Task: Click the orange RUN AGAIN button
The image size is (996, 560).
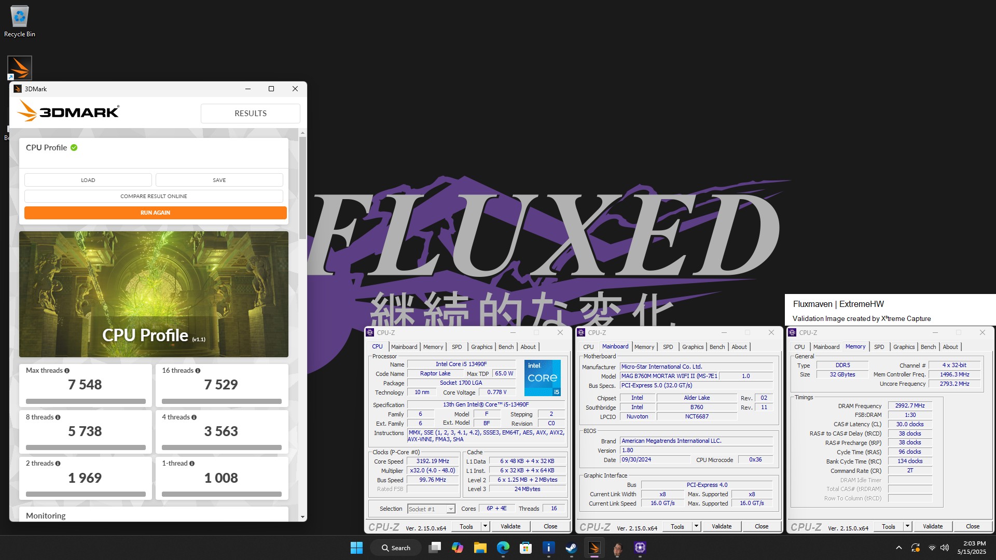Action: click(x=156, y=213)
